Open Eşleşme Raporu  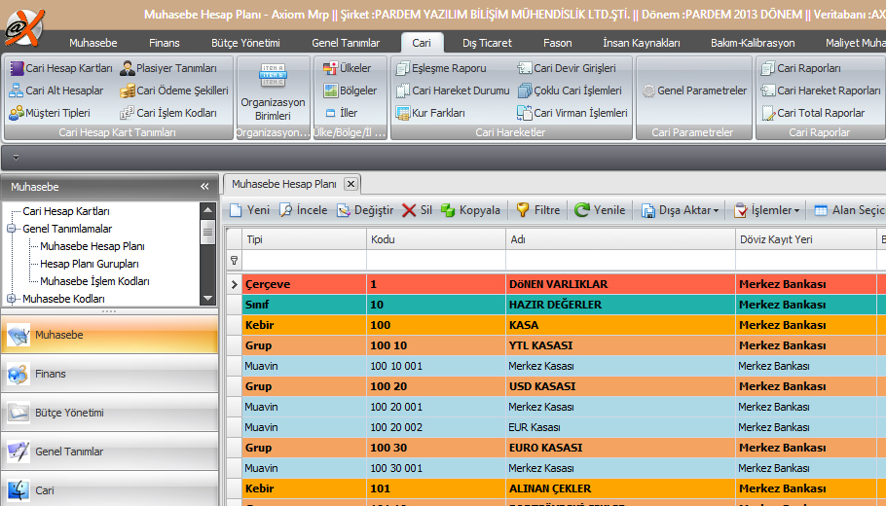(x=441, y=68)
